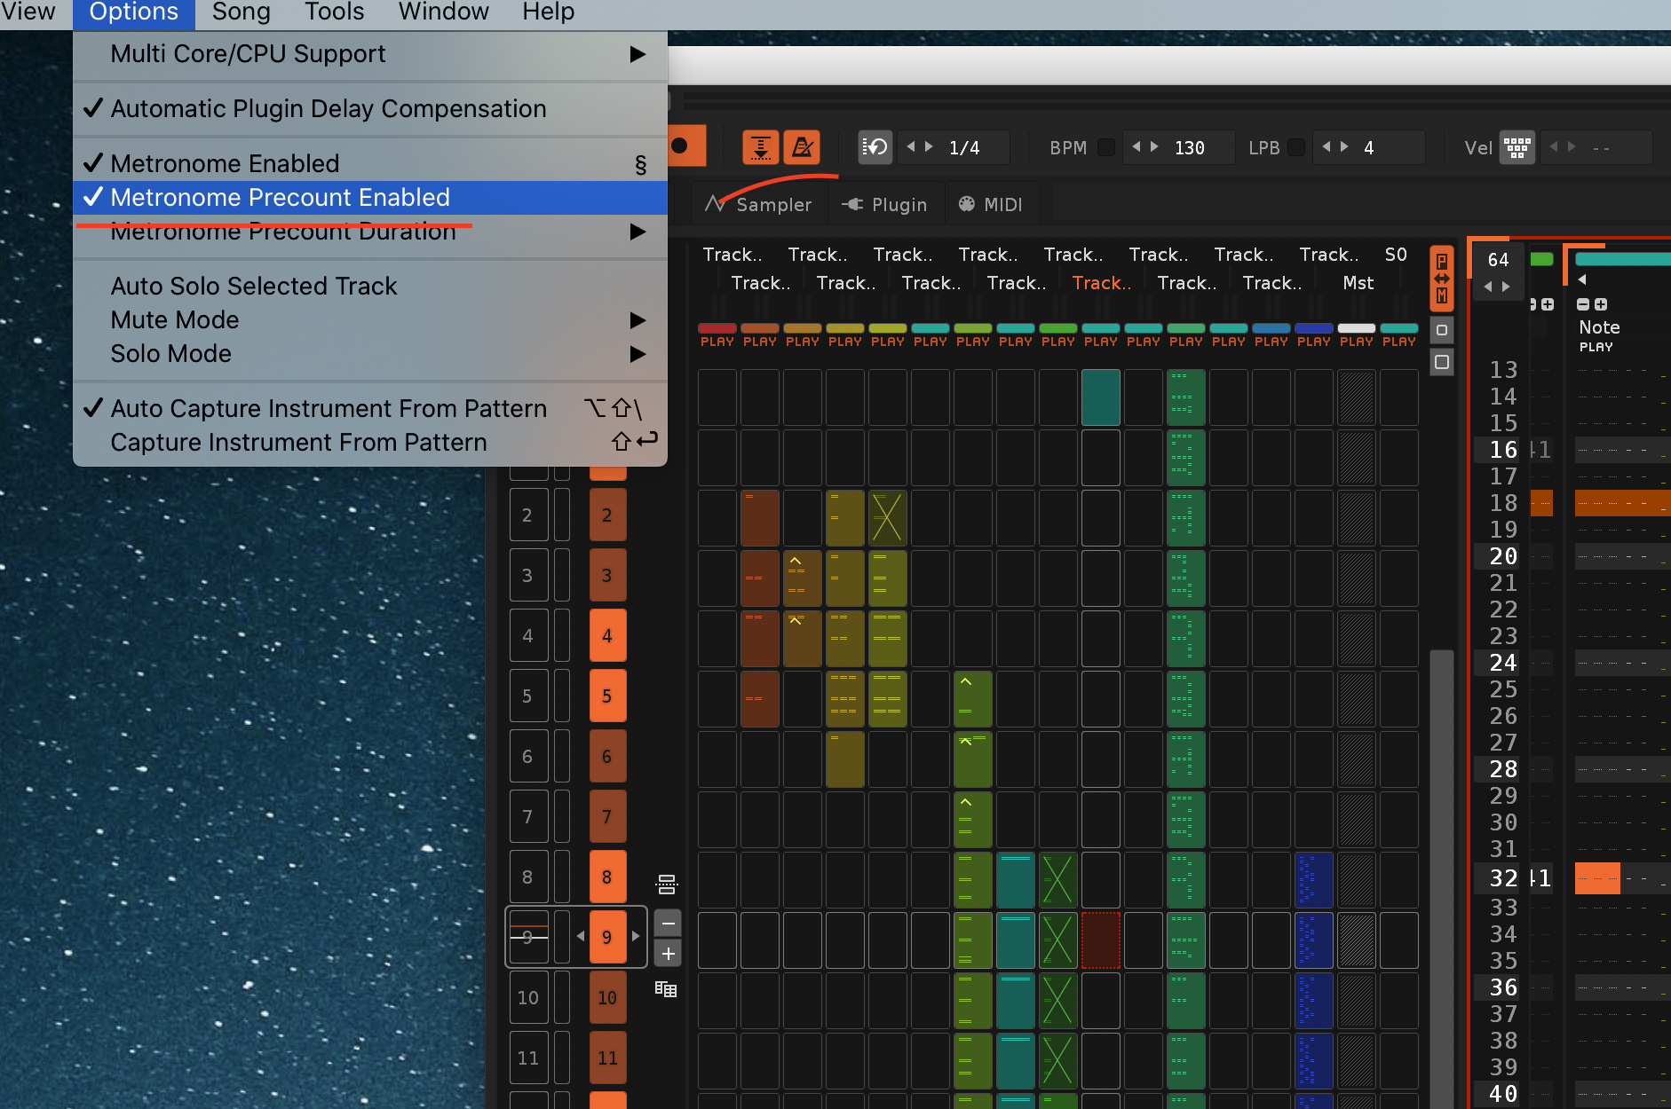Select orange pattern 4 block in sequencer
Image resolution: width=1671 pixels, height=1109 pixels.
[607, 635]
